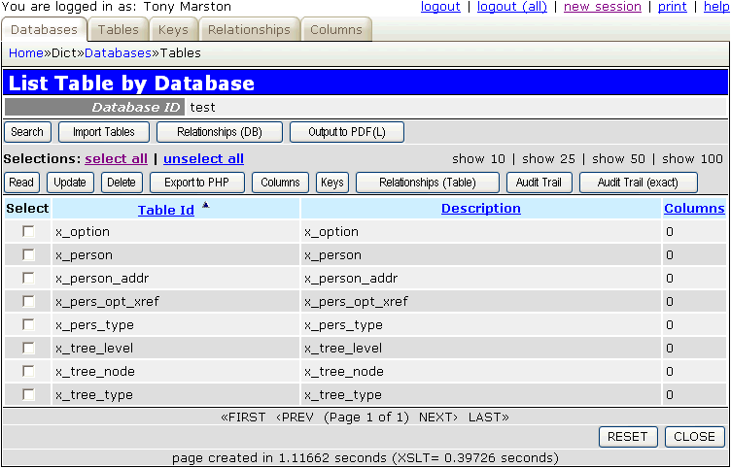Click the select all link
This screenshot has height=468, width=731.
(117, 158)
